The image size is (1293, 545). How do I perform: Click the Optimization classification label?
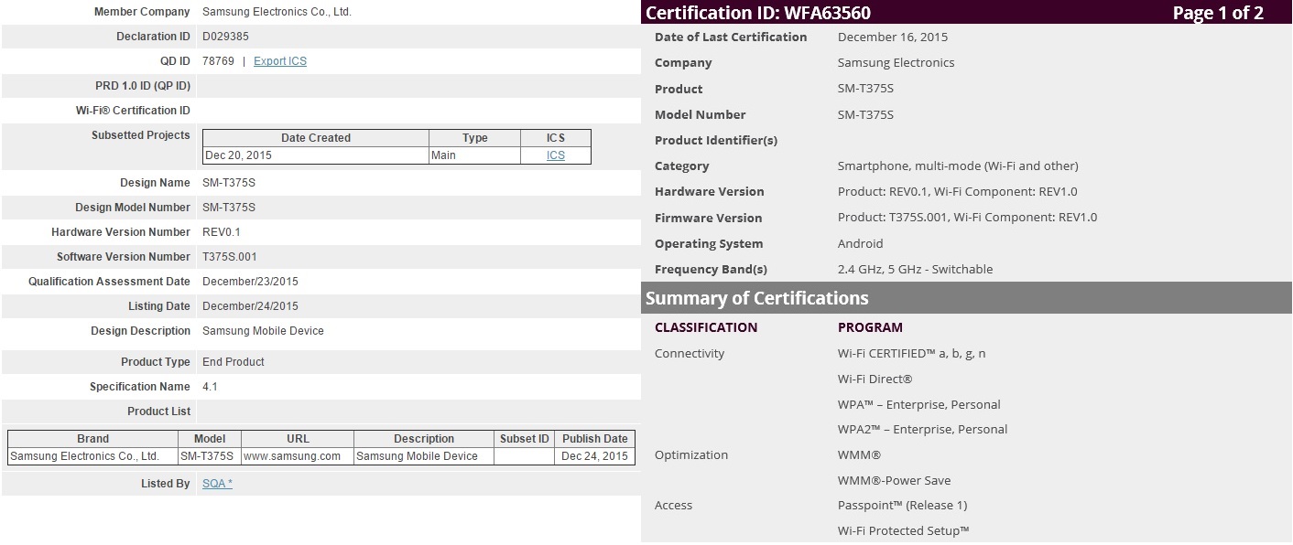pyautogui.click(x=691, y=455)
